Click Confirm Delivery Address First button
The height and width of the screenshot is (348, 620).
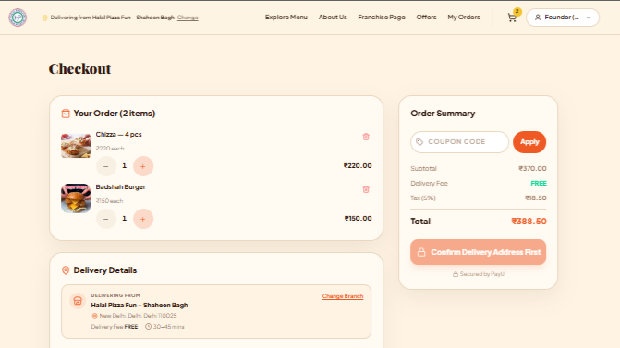478,252
